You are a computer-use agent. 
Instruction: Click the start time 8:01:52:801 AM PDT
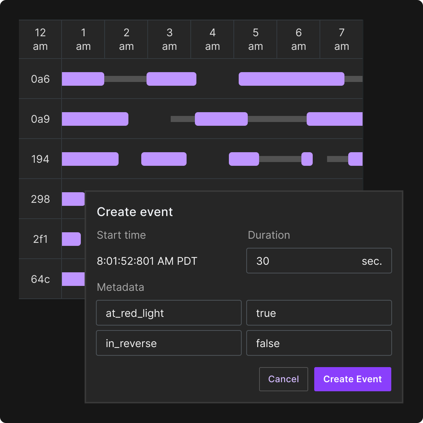tap(147, 261)
